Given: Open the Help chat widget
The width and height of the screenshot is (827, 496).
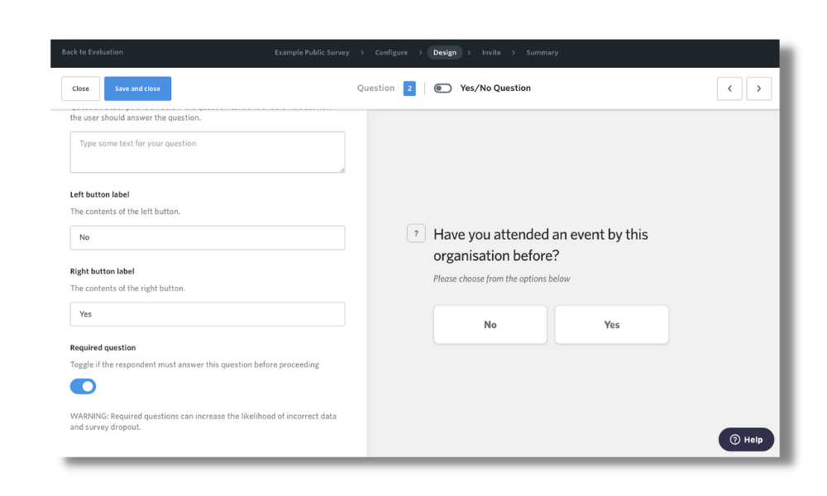Looking at the screenshot, I should point(746,440).
